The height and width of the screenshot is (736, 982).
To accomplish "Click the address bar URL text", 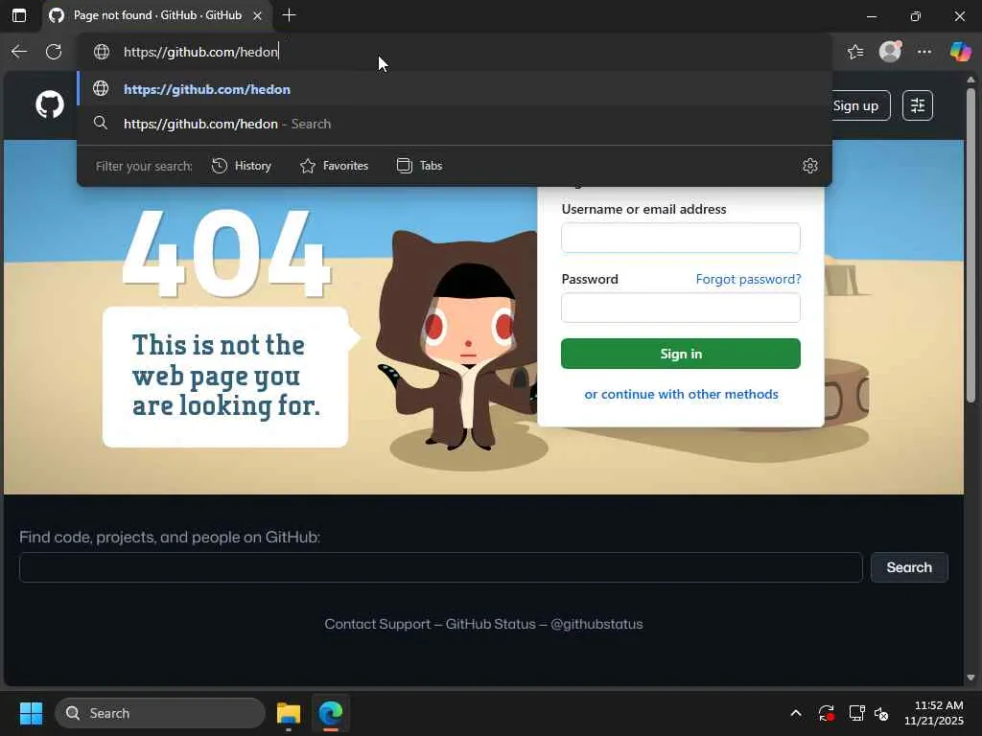I will (200, 52).
